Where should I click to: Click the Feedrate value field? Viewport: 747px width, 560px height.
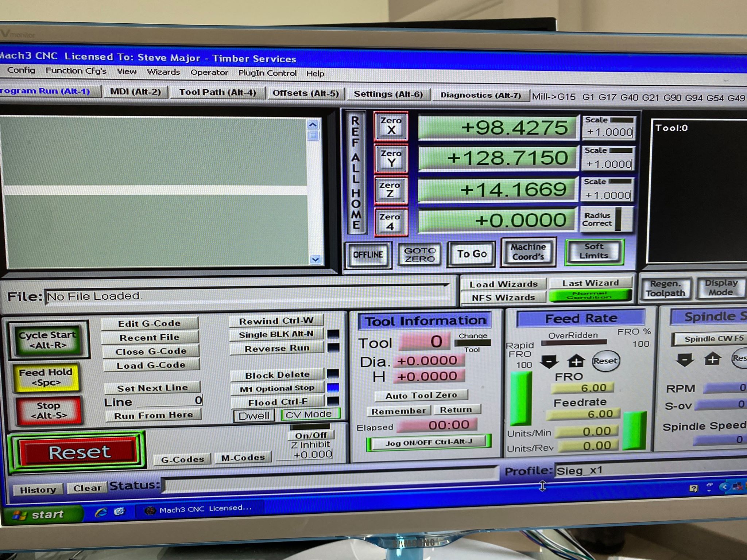click(582, 414)
